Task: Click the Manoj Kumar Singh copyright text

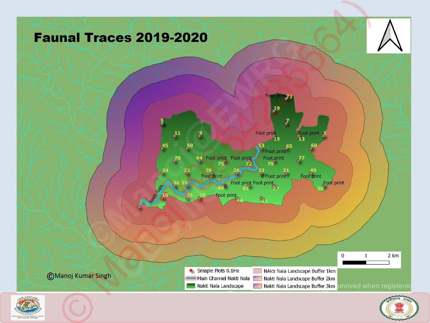Action: click(x=79, y=276)
